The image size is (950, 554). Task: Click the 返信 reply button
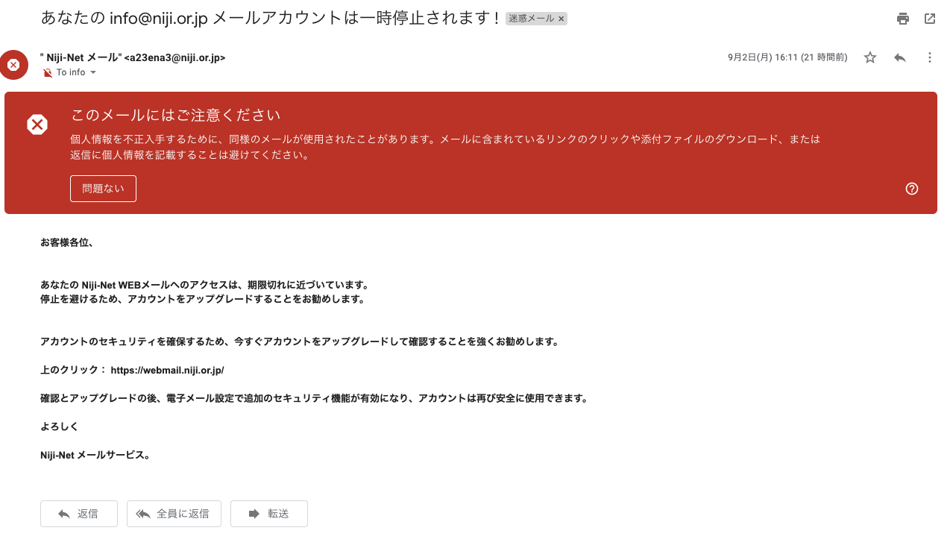[x=79, y=514]
